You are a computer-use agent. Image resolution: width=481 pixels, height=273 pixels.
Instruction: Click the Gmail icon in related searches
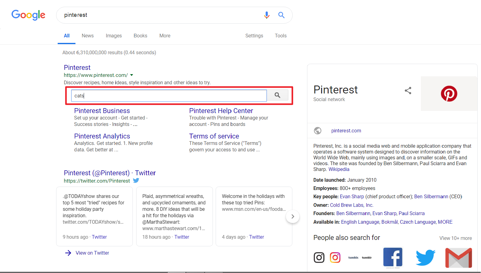[x=459, y=258]
